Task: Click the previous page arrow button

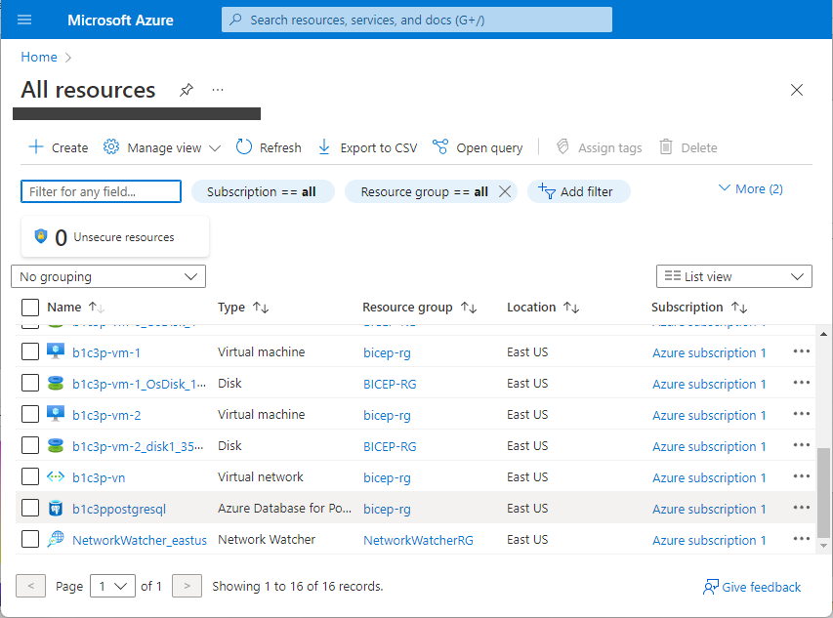Action: (30, 586)
